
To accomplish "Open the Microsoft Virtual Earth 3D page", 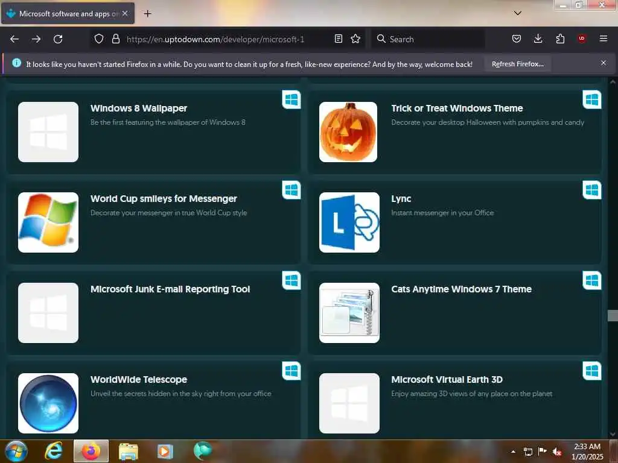I will [x=447, y=380].
